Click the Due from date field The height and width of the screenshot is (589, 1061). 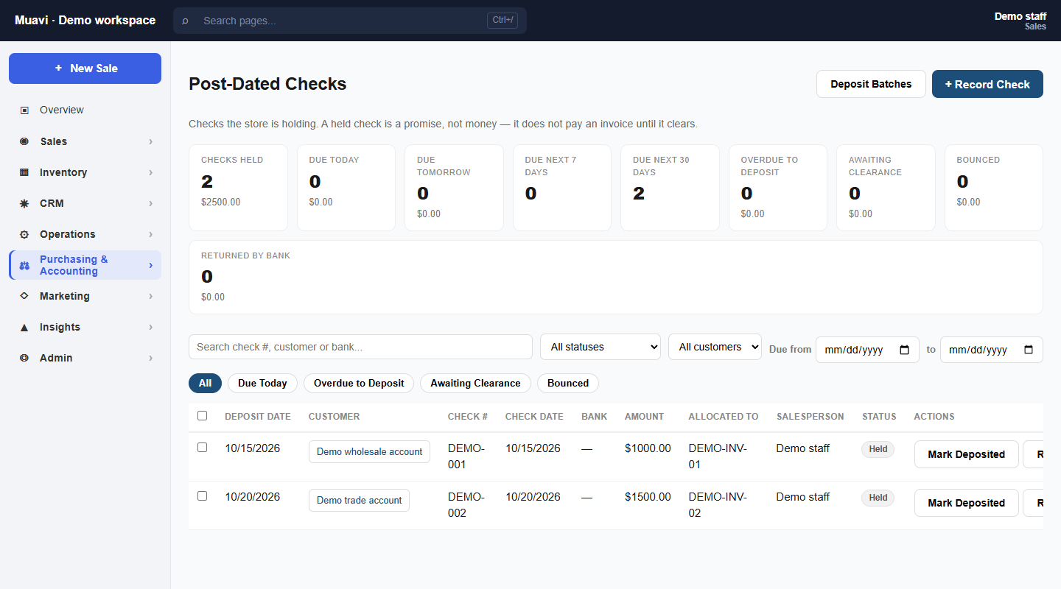pos(867,350)
